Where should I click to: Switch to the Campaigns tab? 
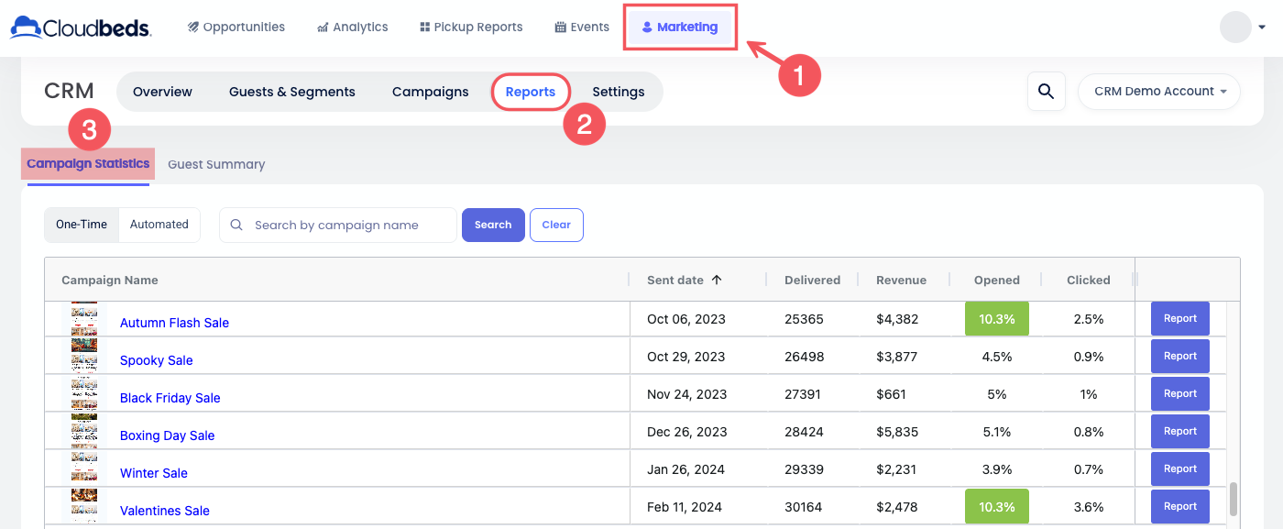(430, 92)
